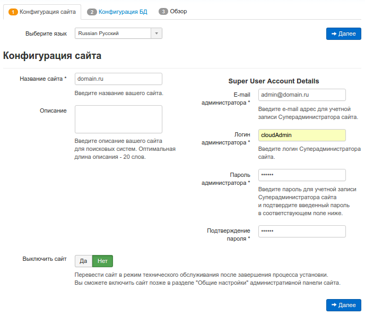Click the Описание label text
Viewport: 365px width, 315px height.
53,110
